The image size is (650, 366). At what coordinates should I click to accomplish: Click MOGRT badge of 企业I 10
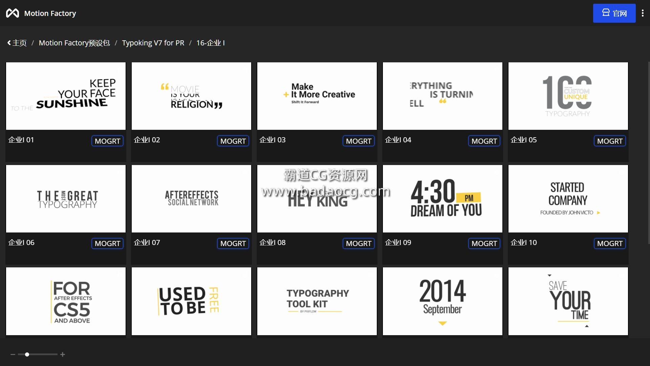(610, 243)
